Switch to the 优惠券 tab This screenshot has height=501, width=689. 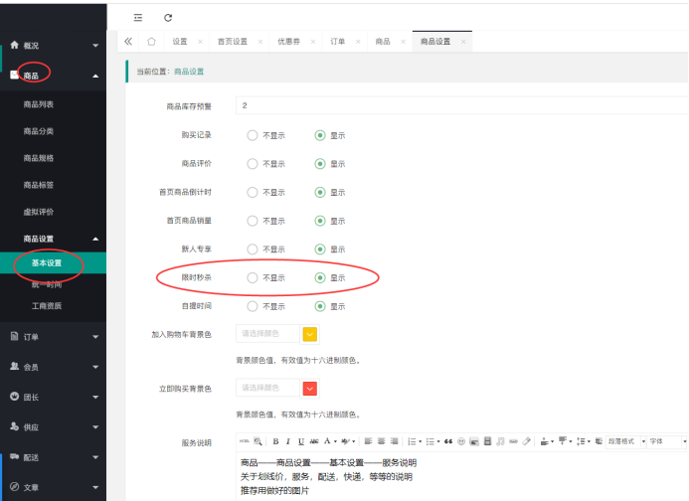pos(290,42)
